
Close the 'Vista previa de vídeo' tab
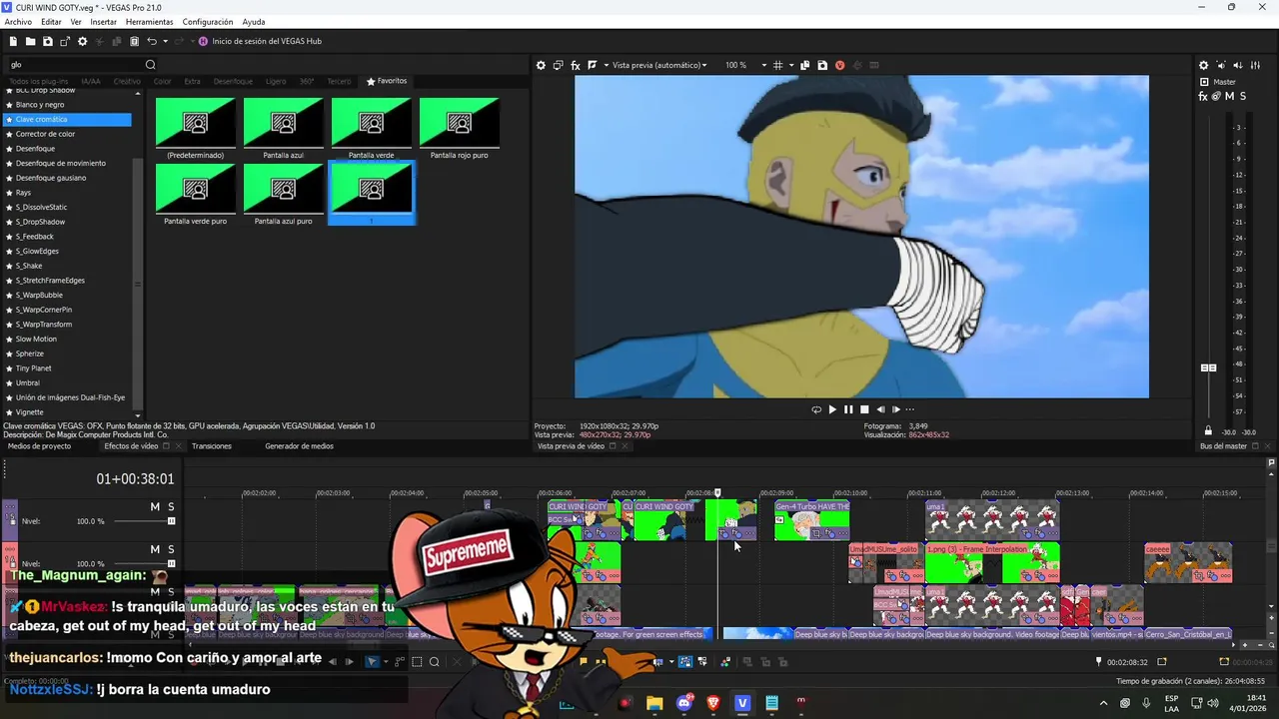point(626,446)
